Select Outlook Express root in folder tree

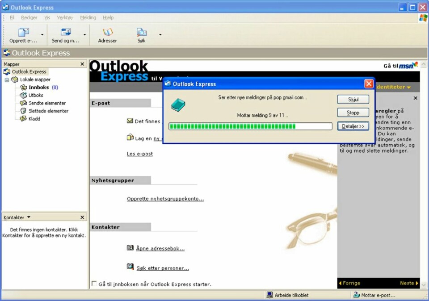pos(29,71)
